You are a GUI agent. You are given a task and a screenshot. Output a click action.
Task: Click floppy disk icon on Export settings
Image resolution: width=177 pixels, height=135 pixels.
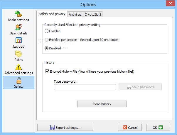point(52,127)
